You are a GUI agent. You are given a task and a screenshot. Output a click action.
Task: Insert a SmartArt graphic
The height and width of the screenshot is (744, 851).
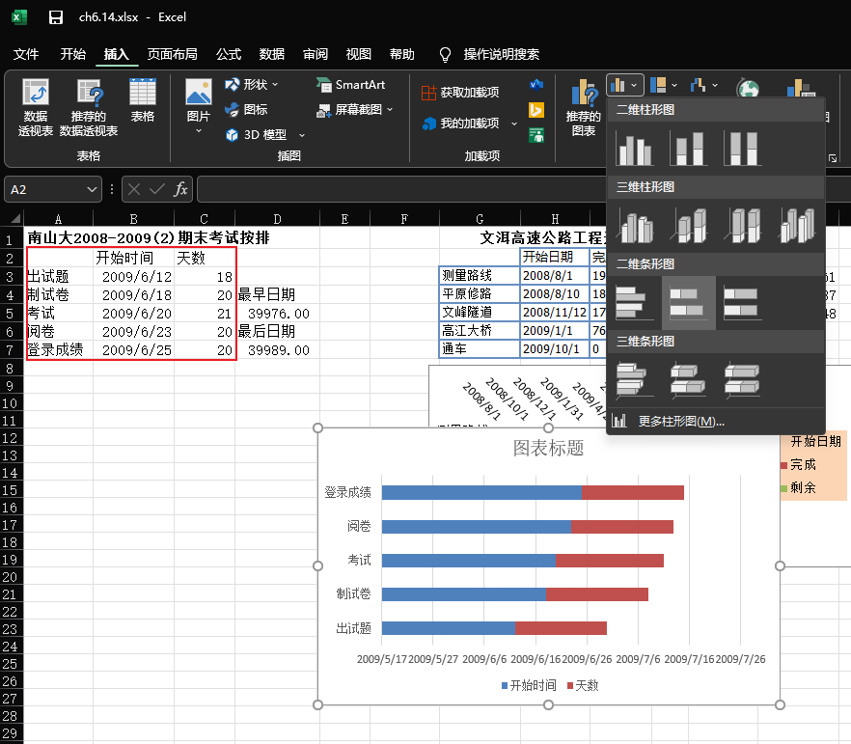pos(350,85)
